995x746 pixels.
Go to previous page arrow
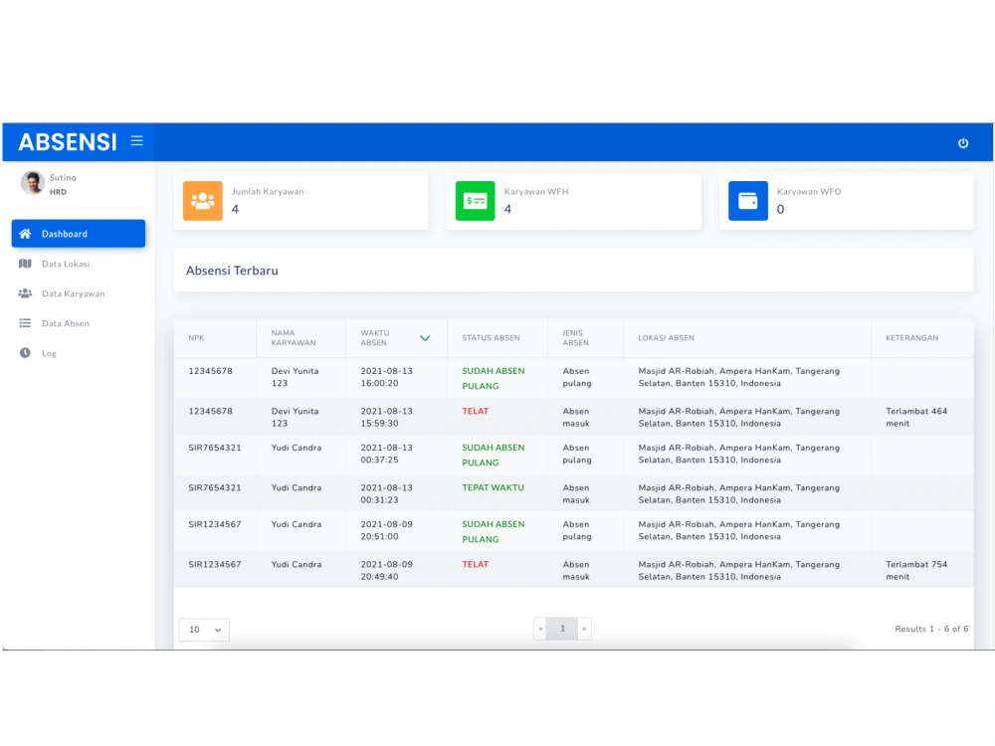pyautogui.click(x=540, y=629)
